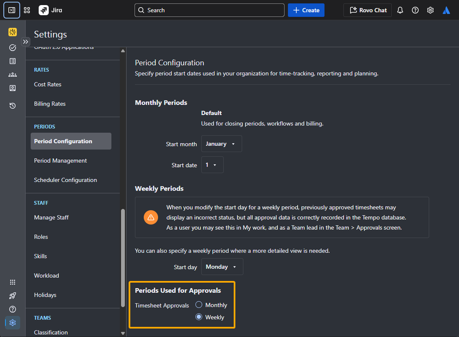Viewport: 459px width, 337px height.
Task: Open the Start day dropdown
Action: coord(222,267)
